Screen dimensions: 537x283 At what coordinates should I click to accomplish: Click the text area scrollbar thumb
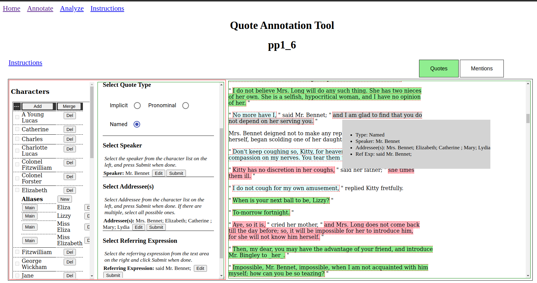(x=528, y=119)
